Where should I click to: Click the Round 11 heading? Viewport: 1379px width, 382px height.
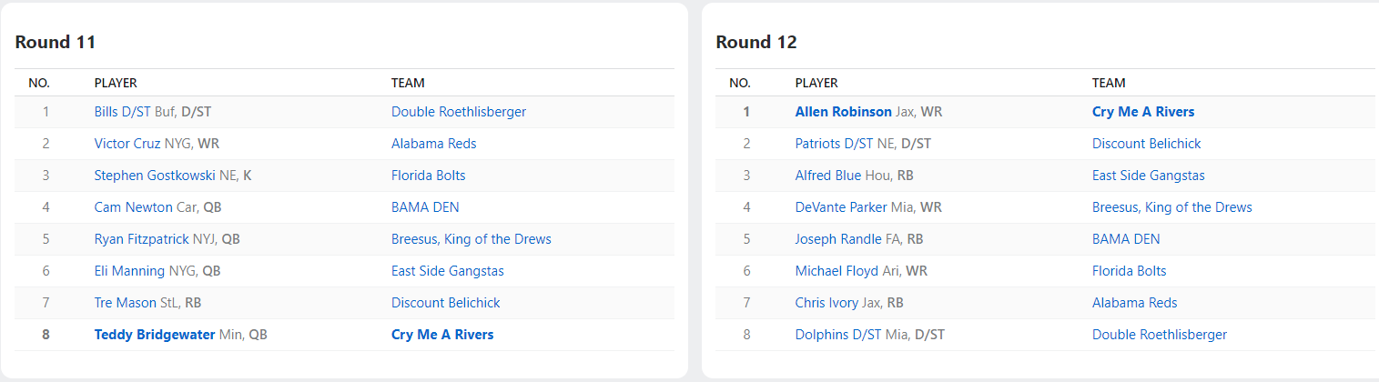56,42
